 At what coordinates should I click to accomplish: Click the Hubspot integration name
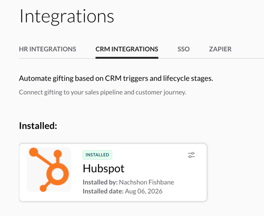click(104, 169)
